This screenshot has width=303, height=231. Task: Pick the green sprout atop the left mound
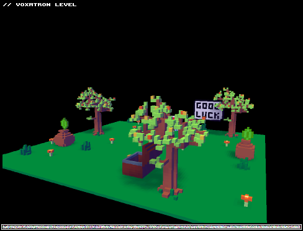65,124
